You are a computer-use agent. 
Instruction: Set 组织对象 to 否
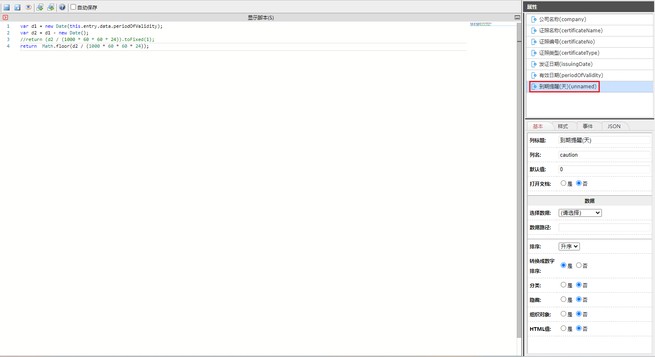(579, 314)
